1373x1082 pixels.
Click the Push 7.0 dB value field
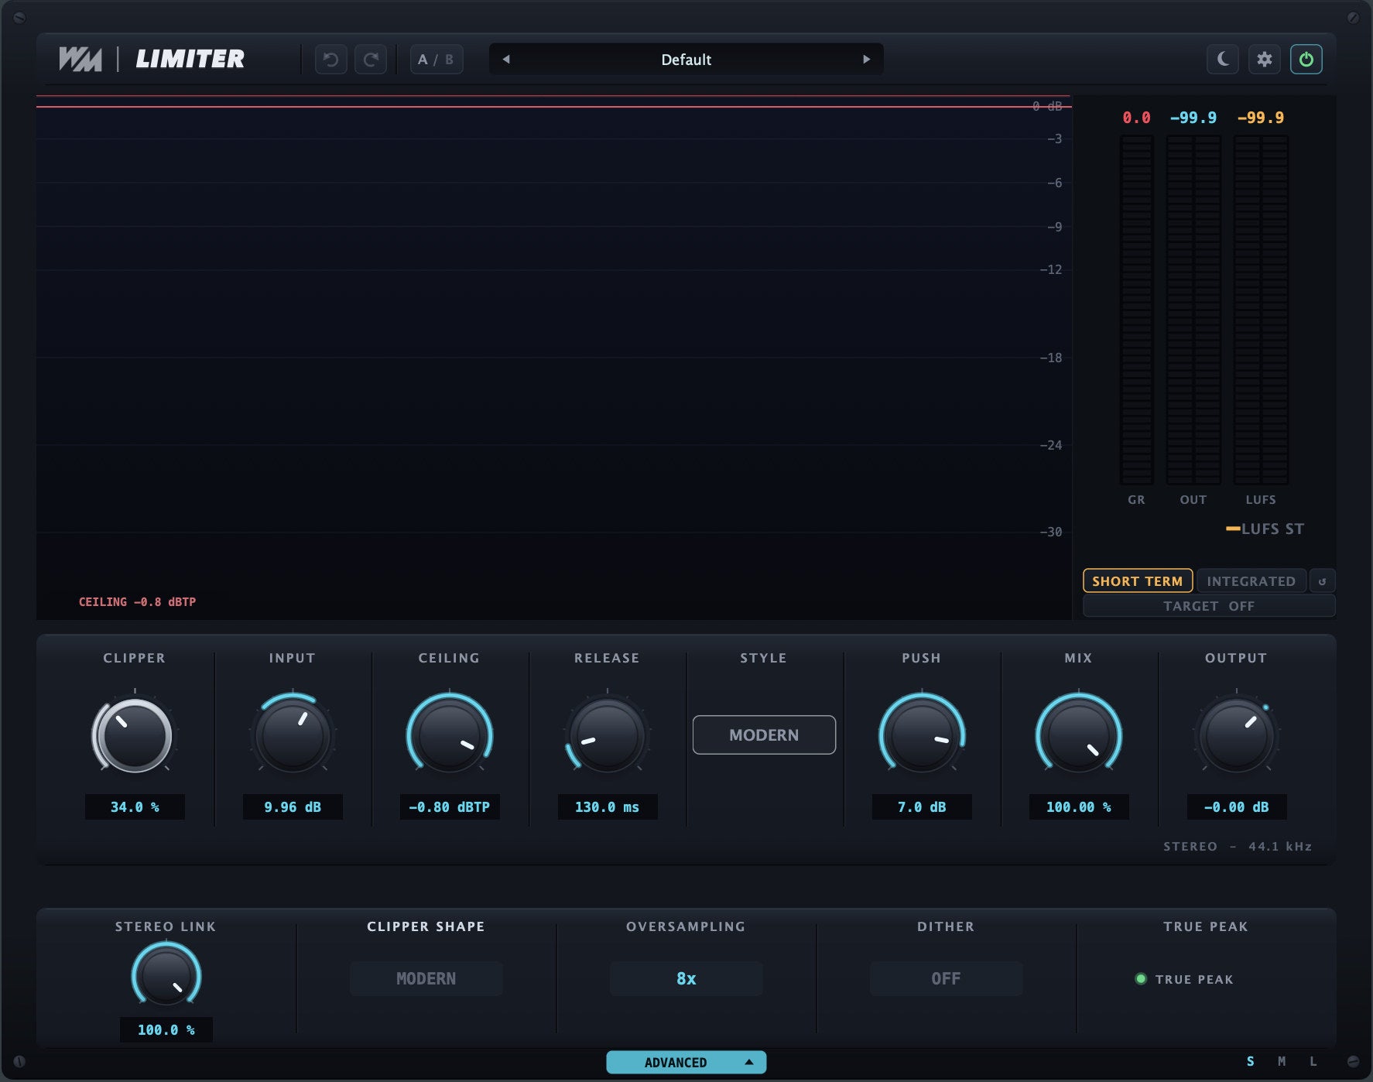tap(922, 806)
